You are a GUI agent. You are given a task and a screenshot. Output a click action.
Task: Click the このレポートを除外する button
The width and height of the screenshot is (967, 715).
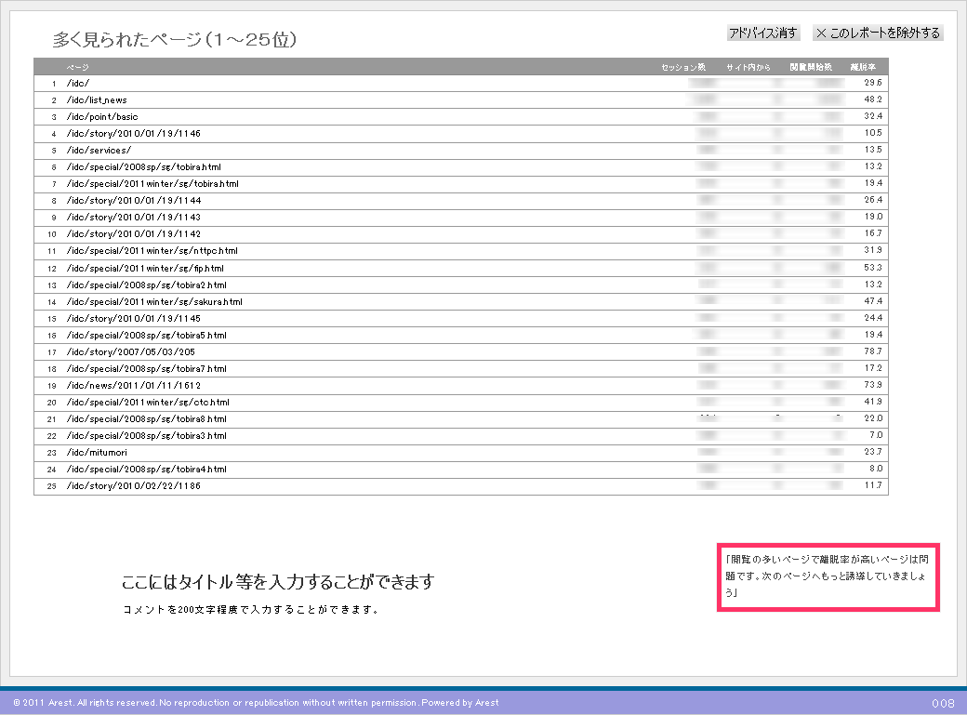tap(878, 33)
